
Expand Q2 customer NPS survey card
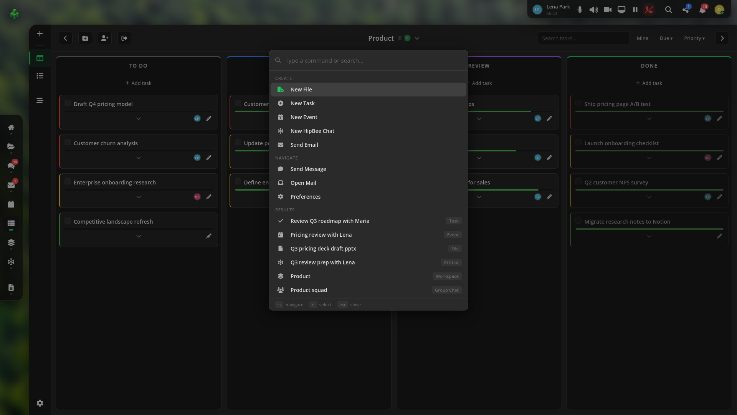pyautogui.click(x=649, y=197)
